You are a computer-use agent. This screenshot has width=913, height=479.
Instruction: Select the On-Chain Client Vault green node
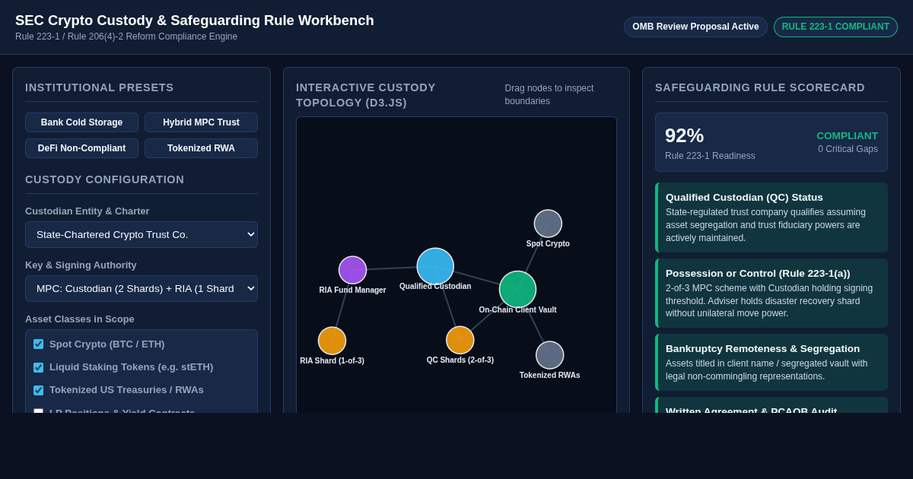click(517, 289)
